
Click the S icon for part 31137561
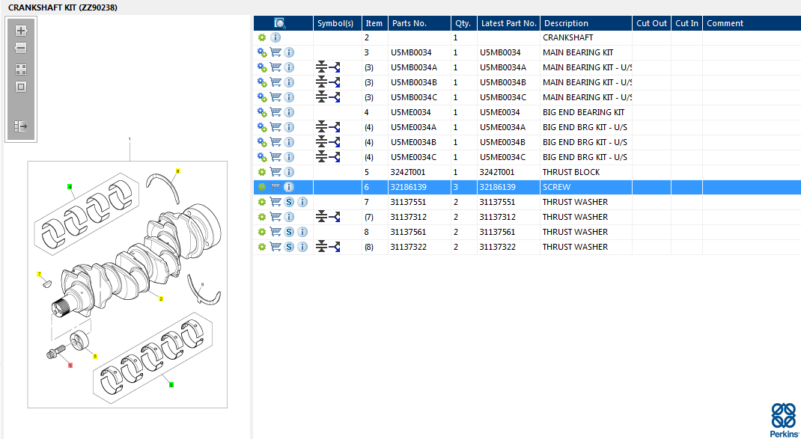pyautogui.click(x=289, y=232)
